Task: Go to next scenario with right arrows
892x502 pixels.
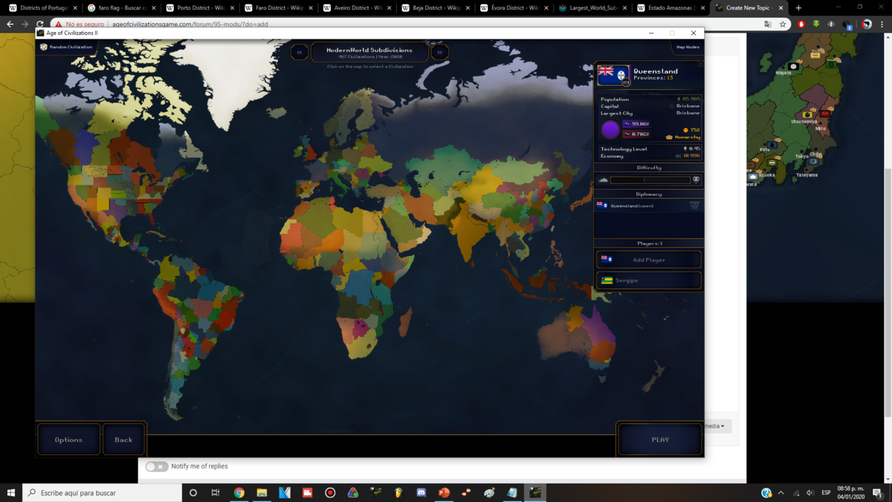Action: point(439,52)
